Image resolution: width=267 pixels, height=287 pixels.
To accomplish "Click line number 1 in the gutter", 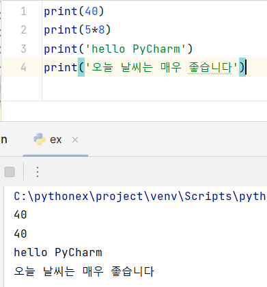I will [x=23, y=11].
